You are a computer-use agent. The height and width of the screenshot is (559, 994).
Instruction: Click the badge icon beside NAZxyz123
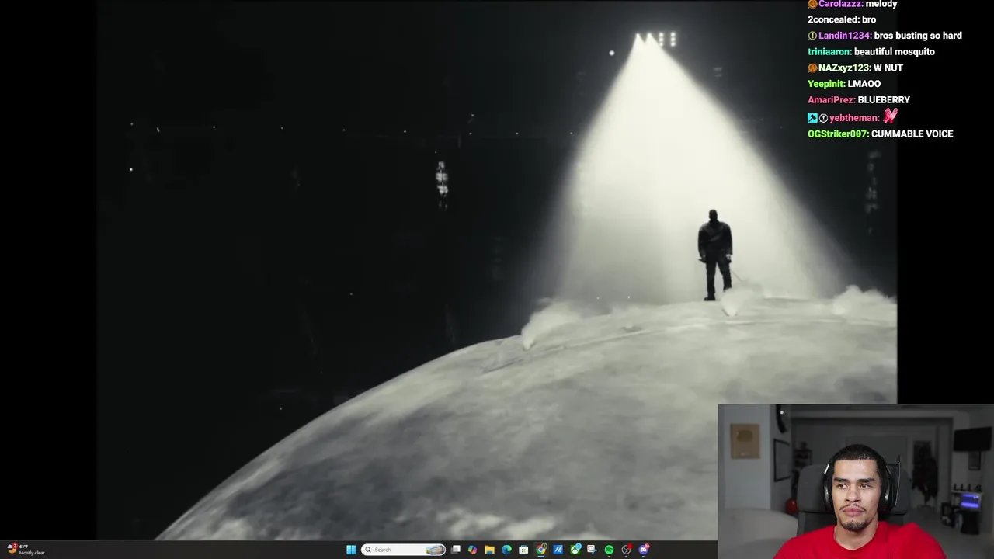812,68
